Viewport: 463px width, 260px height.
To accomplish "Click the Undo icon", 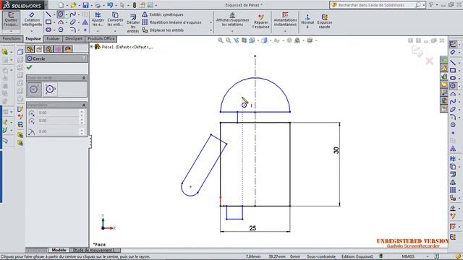I will [110, 5].
